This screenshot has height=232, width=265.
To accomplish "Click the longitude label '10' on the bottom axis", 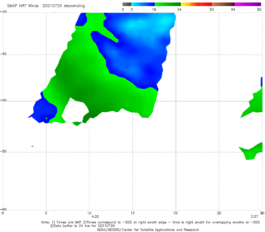I will click(x=89, y=213).
